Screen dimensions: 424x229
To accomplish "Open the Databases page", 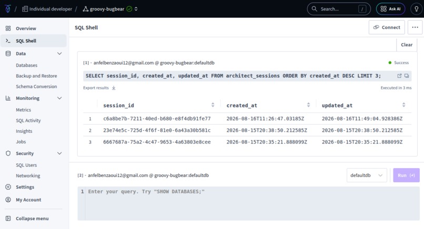I will [x=26, y=65].
